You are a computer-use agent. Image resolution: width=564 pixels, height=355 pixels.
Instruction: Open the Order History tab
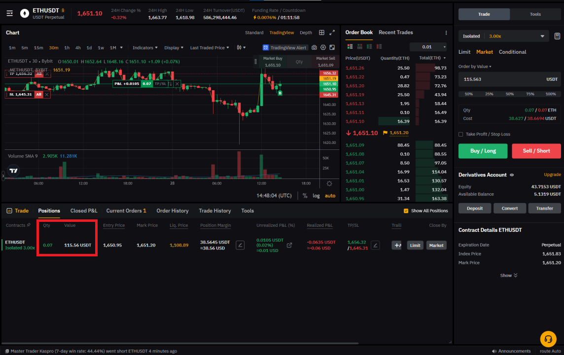pyautogui.click(x=172, y=211)
